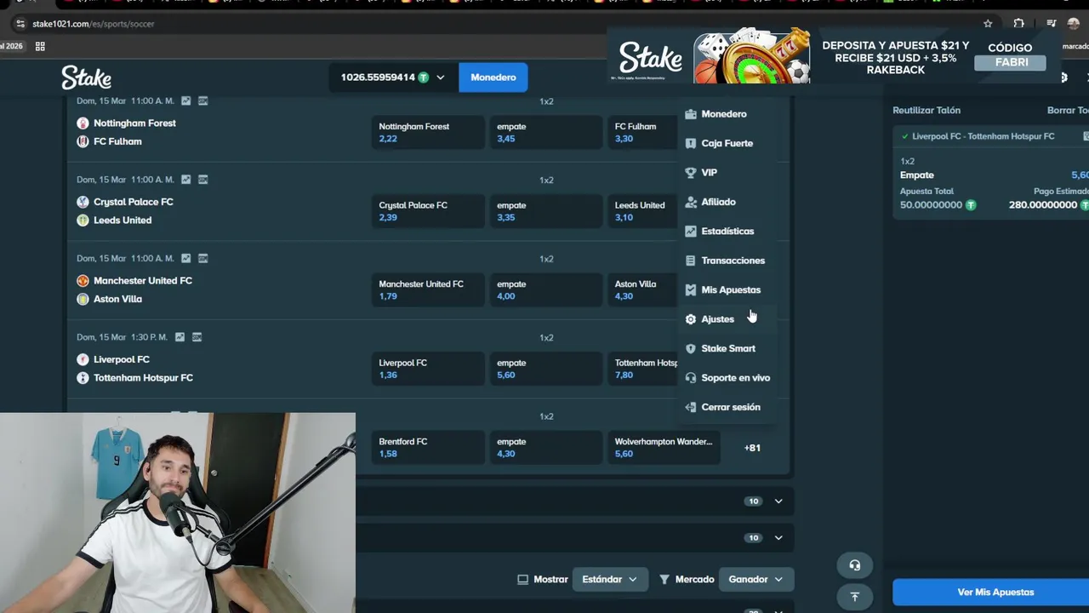The height and width of the screenshot is (613, 1089).
Task: Open live stream icon for Liverpool FC match
Action: [197, 337]
